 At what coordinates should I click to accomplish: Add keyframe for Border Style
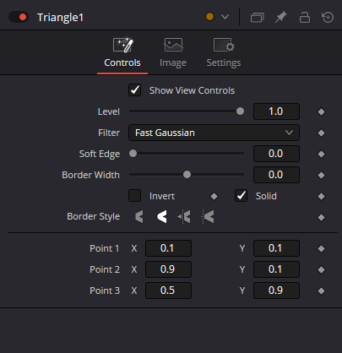click(321, 217)
